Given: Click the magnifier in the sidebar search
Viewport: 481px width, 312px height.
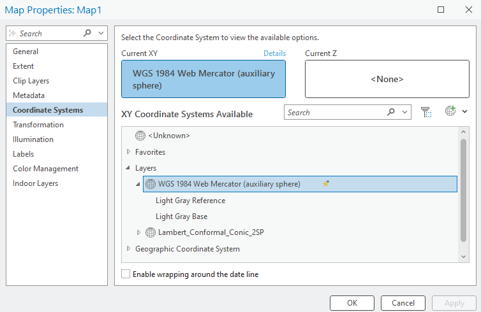Looking at the screenshot, I should pos(87,33).
